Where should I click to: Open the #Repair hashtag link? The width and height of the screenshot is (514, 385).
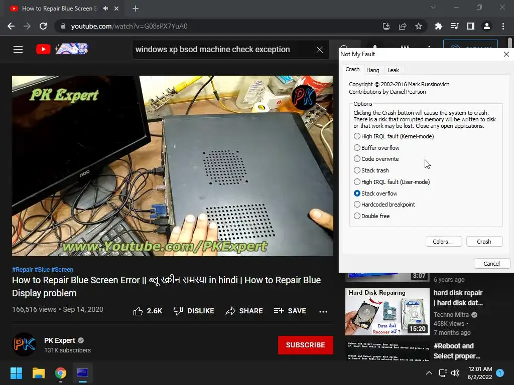[x=22, y=269]
